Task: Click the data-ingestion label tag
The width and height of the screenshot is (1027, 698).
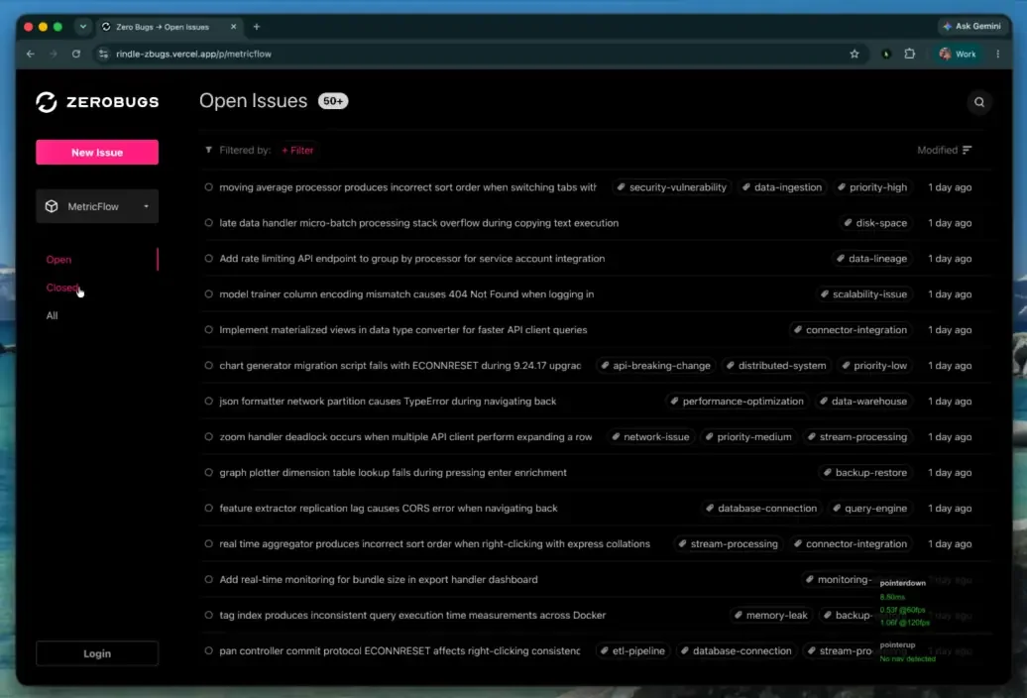Action: click(781, 187)
